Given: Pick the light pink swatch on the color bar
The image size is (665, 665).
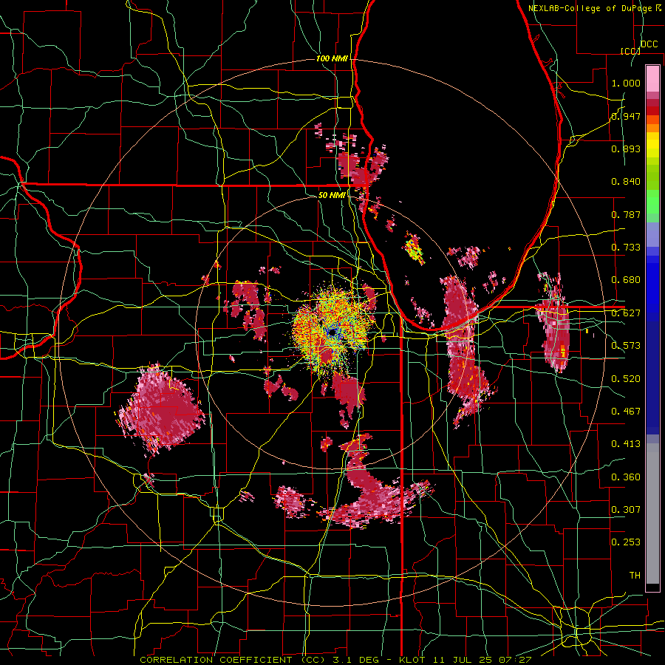Looking at the screenshot, I should click(x=652, y=79).
